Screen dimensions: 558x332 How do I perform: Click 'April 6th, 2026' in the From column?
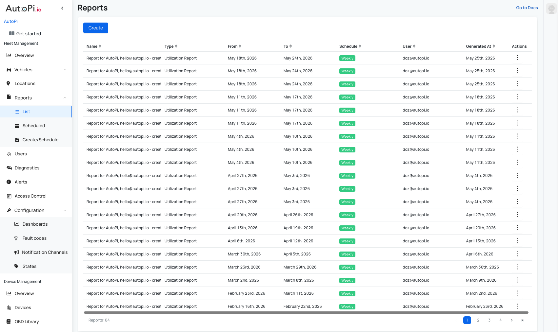(241, 241)
